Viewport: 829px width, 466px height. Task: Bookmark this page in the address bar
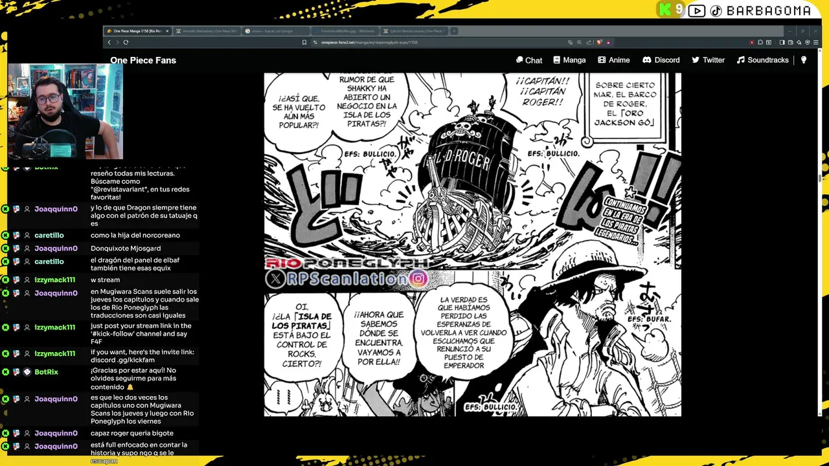pyautogui.click(x=304, y=42)
